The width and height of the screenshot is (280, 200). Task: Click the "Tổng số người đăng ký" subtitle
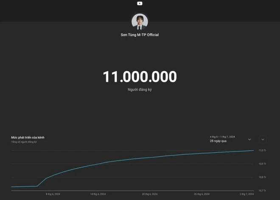[x=24, y=142]
